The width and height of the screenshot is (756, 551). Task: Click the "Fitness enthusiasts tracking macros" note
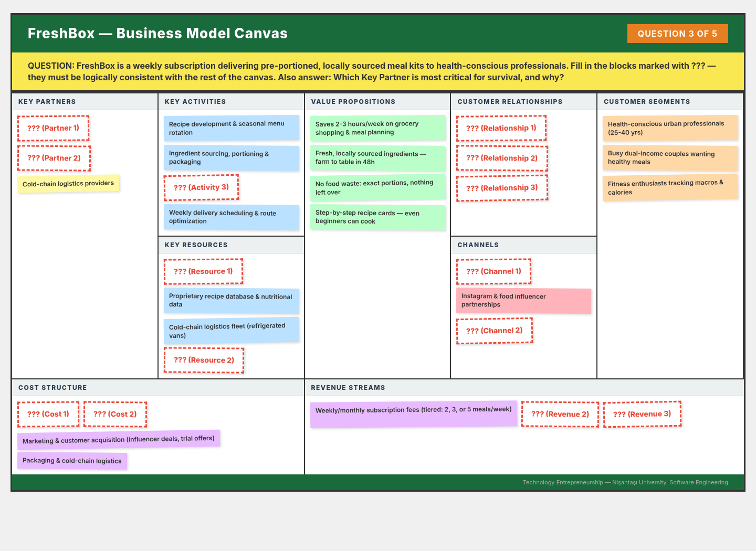point(670,187)
